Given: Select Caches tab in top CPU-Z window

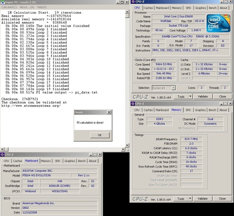Looking at the screenshot, I should 148,8.
